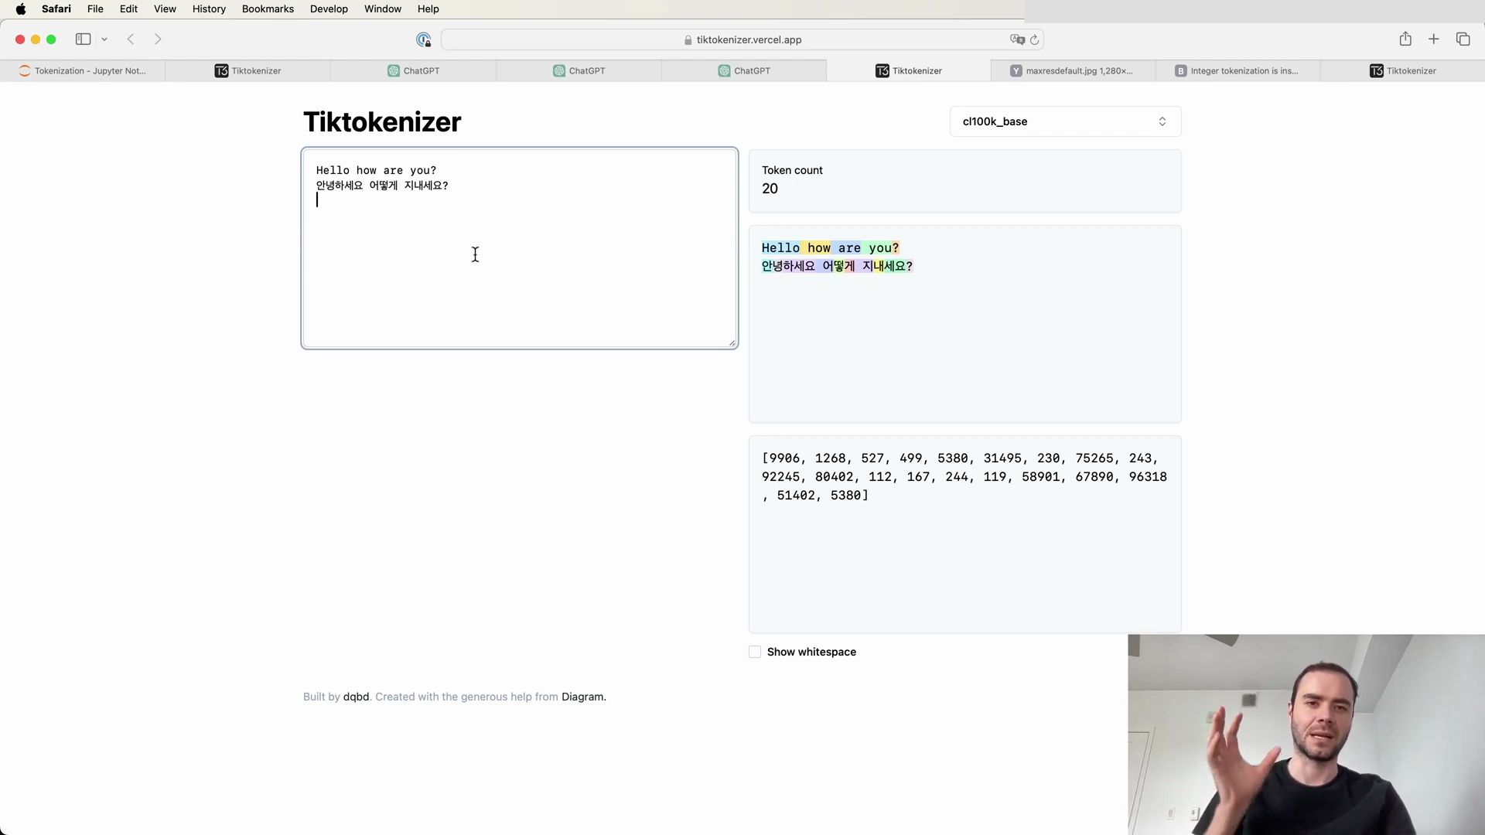Viewport: 1485px width, 835px height.
Task: Open the Edit menu
Action: [128, 9]
